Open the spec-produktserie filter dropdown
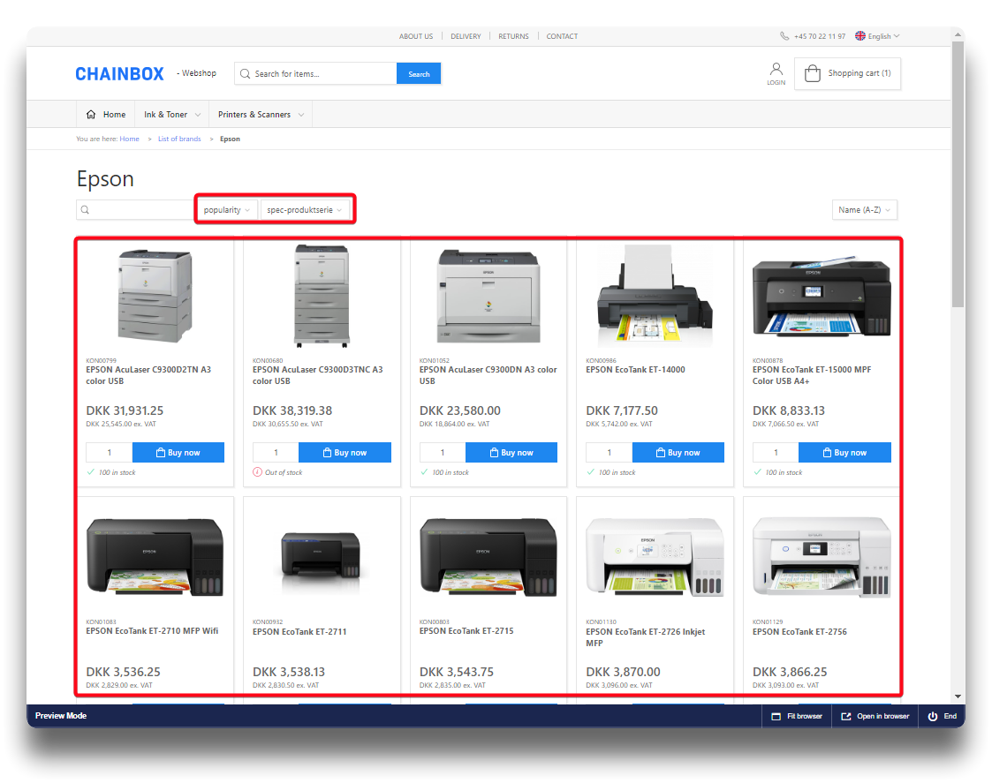The image size is (992, 783). point(304,210)
